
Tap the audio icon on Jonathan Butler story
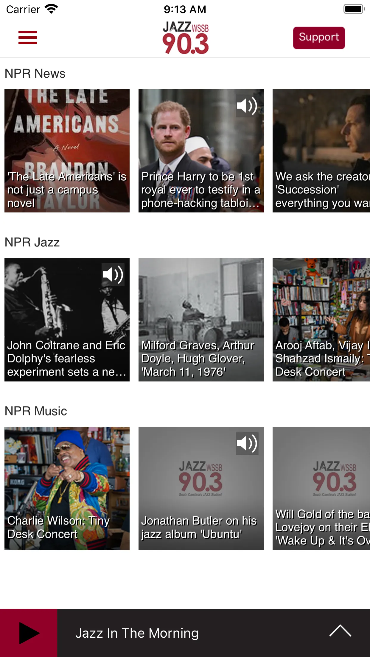click(x=247, y=443)
